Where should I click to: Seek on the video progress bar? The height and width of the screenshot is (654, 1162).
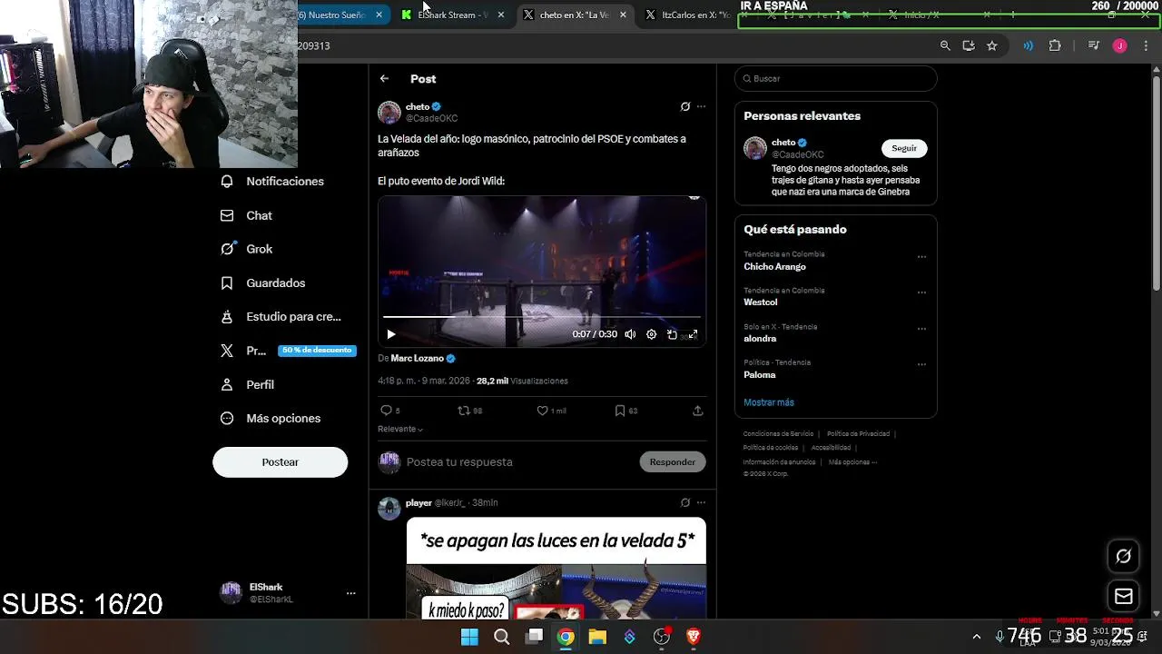tap(542, 317)
